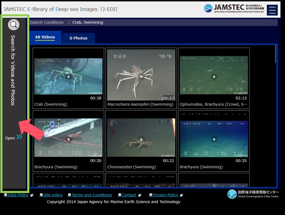
Task: Click the JAMSTEC logo
Action: point(234,8)
